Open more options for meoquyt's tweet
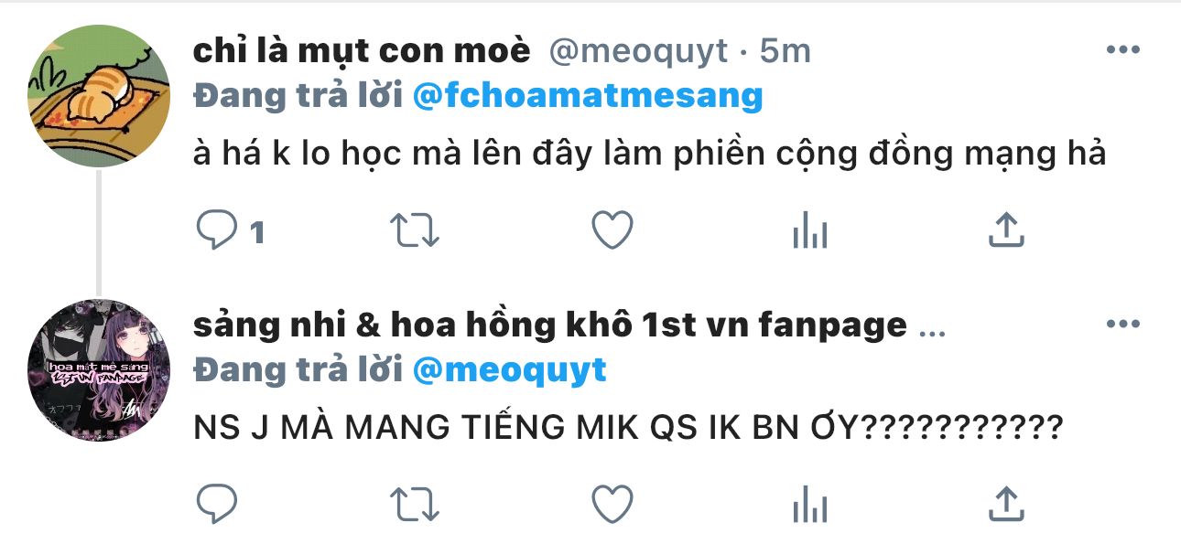The image size is (1181, 544). click(1122, 50)
